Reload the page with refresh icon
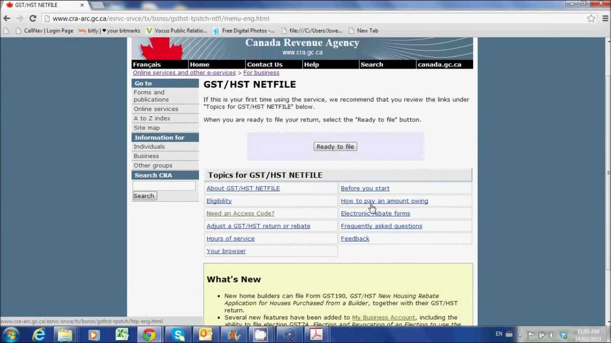 pos(32,19)
